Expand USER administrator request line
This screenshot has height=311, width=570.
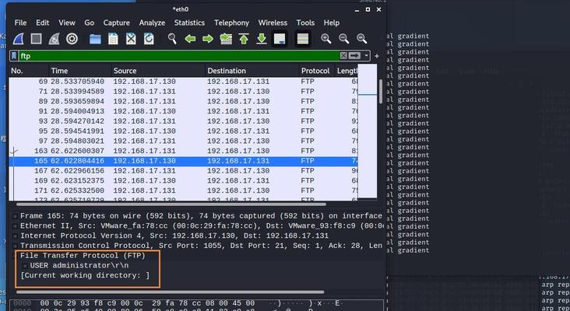pos(25,266)
